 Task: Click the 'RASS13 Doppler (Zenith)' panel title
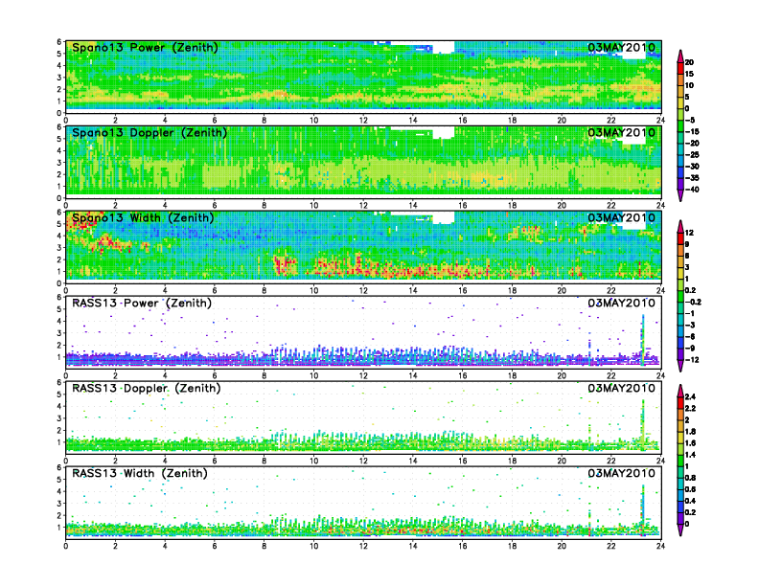point(147,388)
